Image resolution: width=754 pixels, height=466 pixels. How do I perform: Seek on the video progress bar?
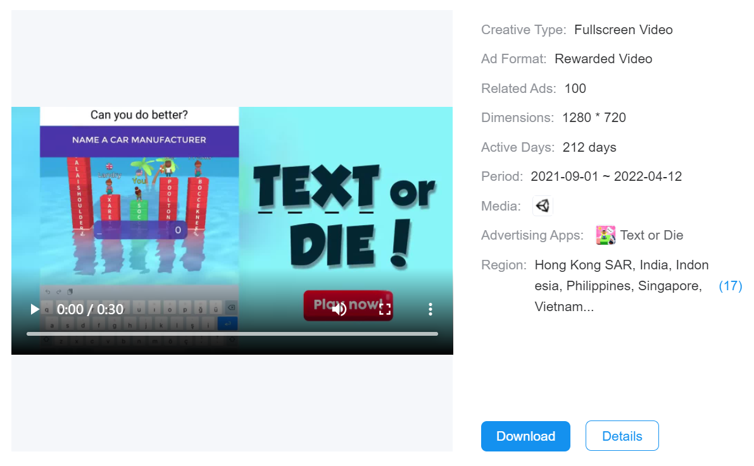(232, 334)
